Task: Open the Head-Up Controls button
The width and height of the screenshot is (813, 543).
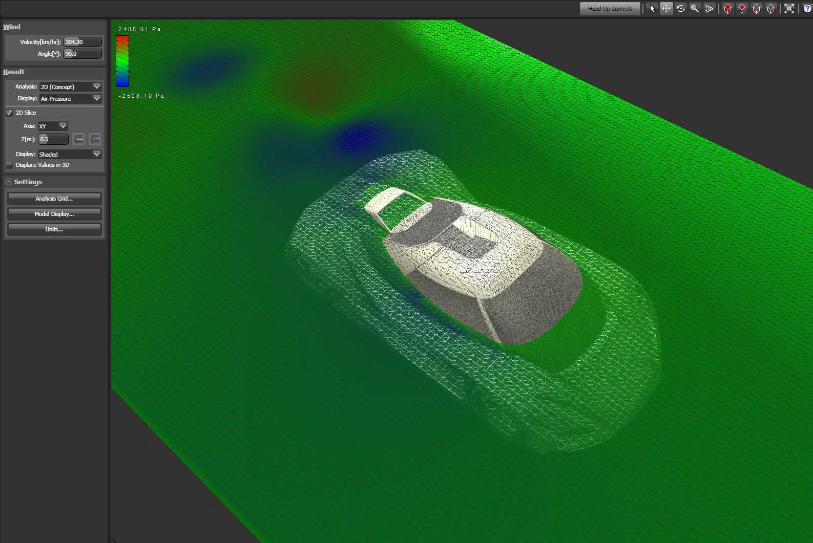Action: tap(610, 9)
